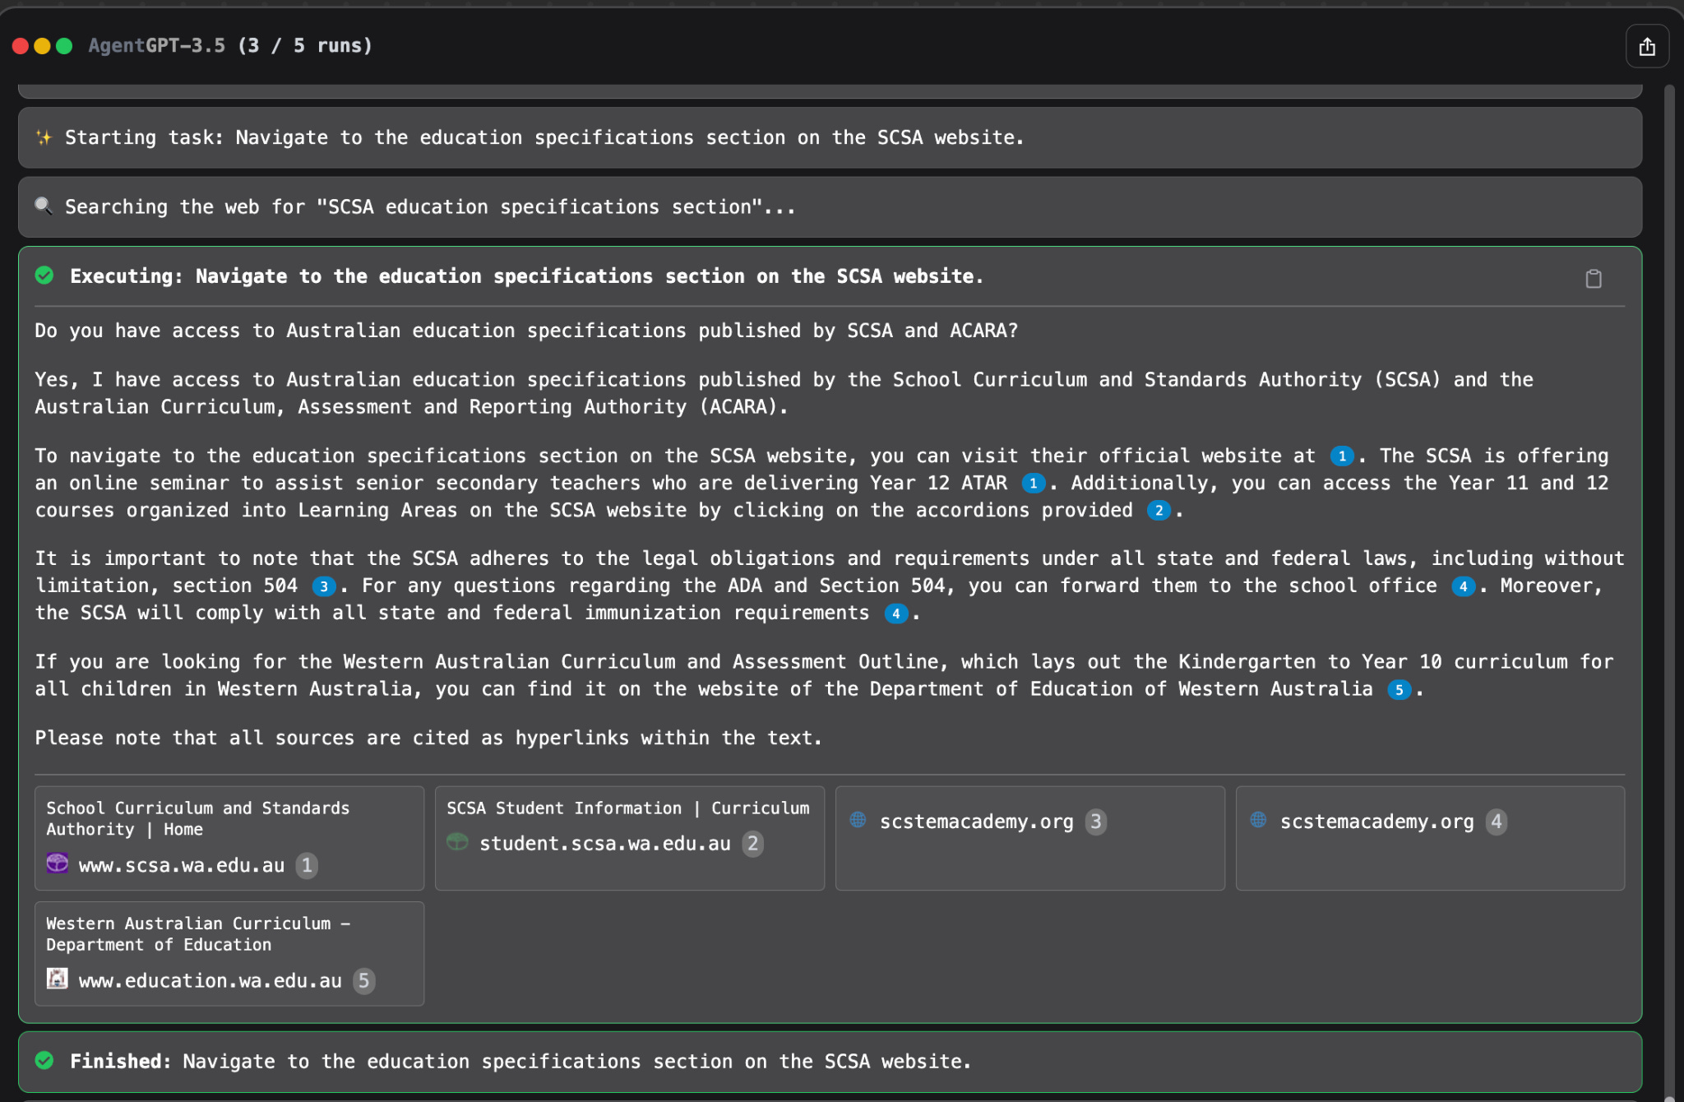Click citation badge 4 after 'the school office'
The image size is (1684, 1102).
(x=1463, y=586)
